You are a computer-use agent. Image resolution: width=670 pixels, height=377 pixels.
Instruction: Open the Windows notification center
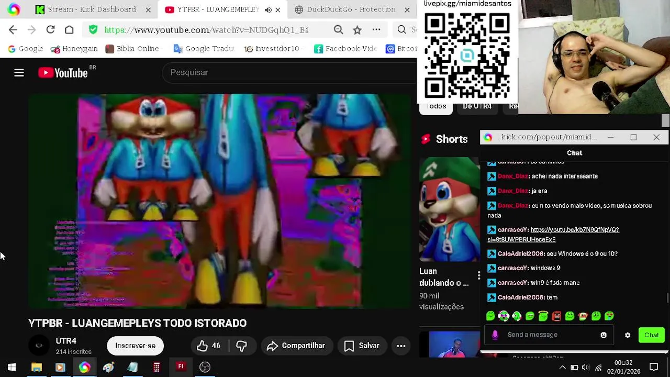click(654, 367)
